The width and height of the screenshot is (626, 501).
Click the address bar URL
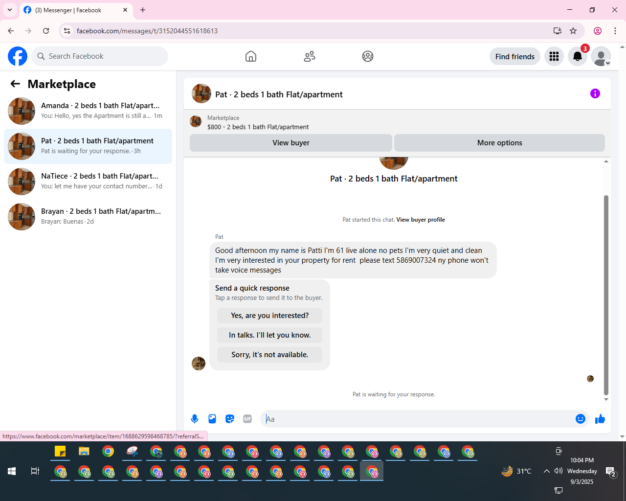[x=147, y=31]
